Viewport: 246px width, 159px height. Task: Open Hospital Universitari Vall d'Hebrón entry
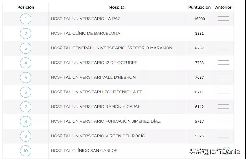point(93,77)
